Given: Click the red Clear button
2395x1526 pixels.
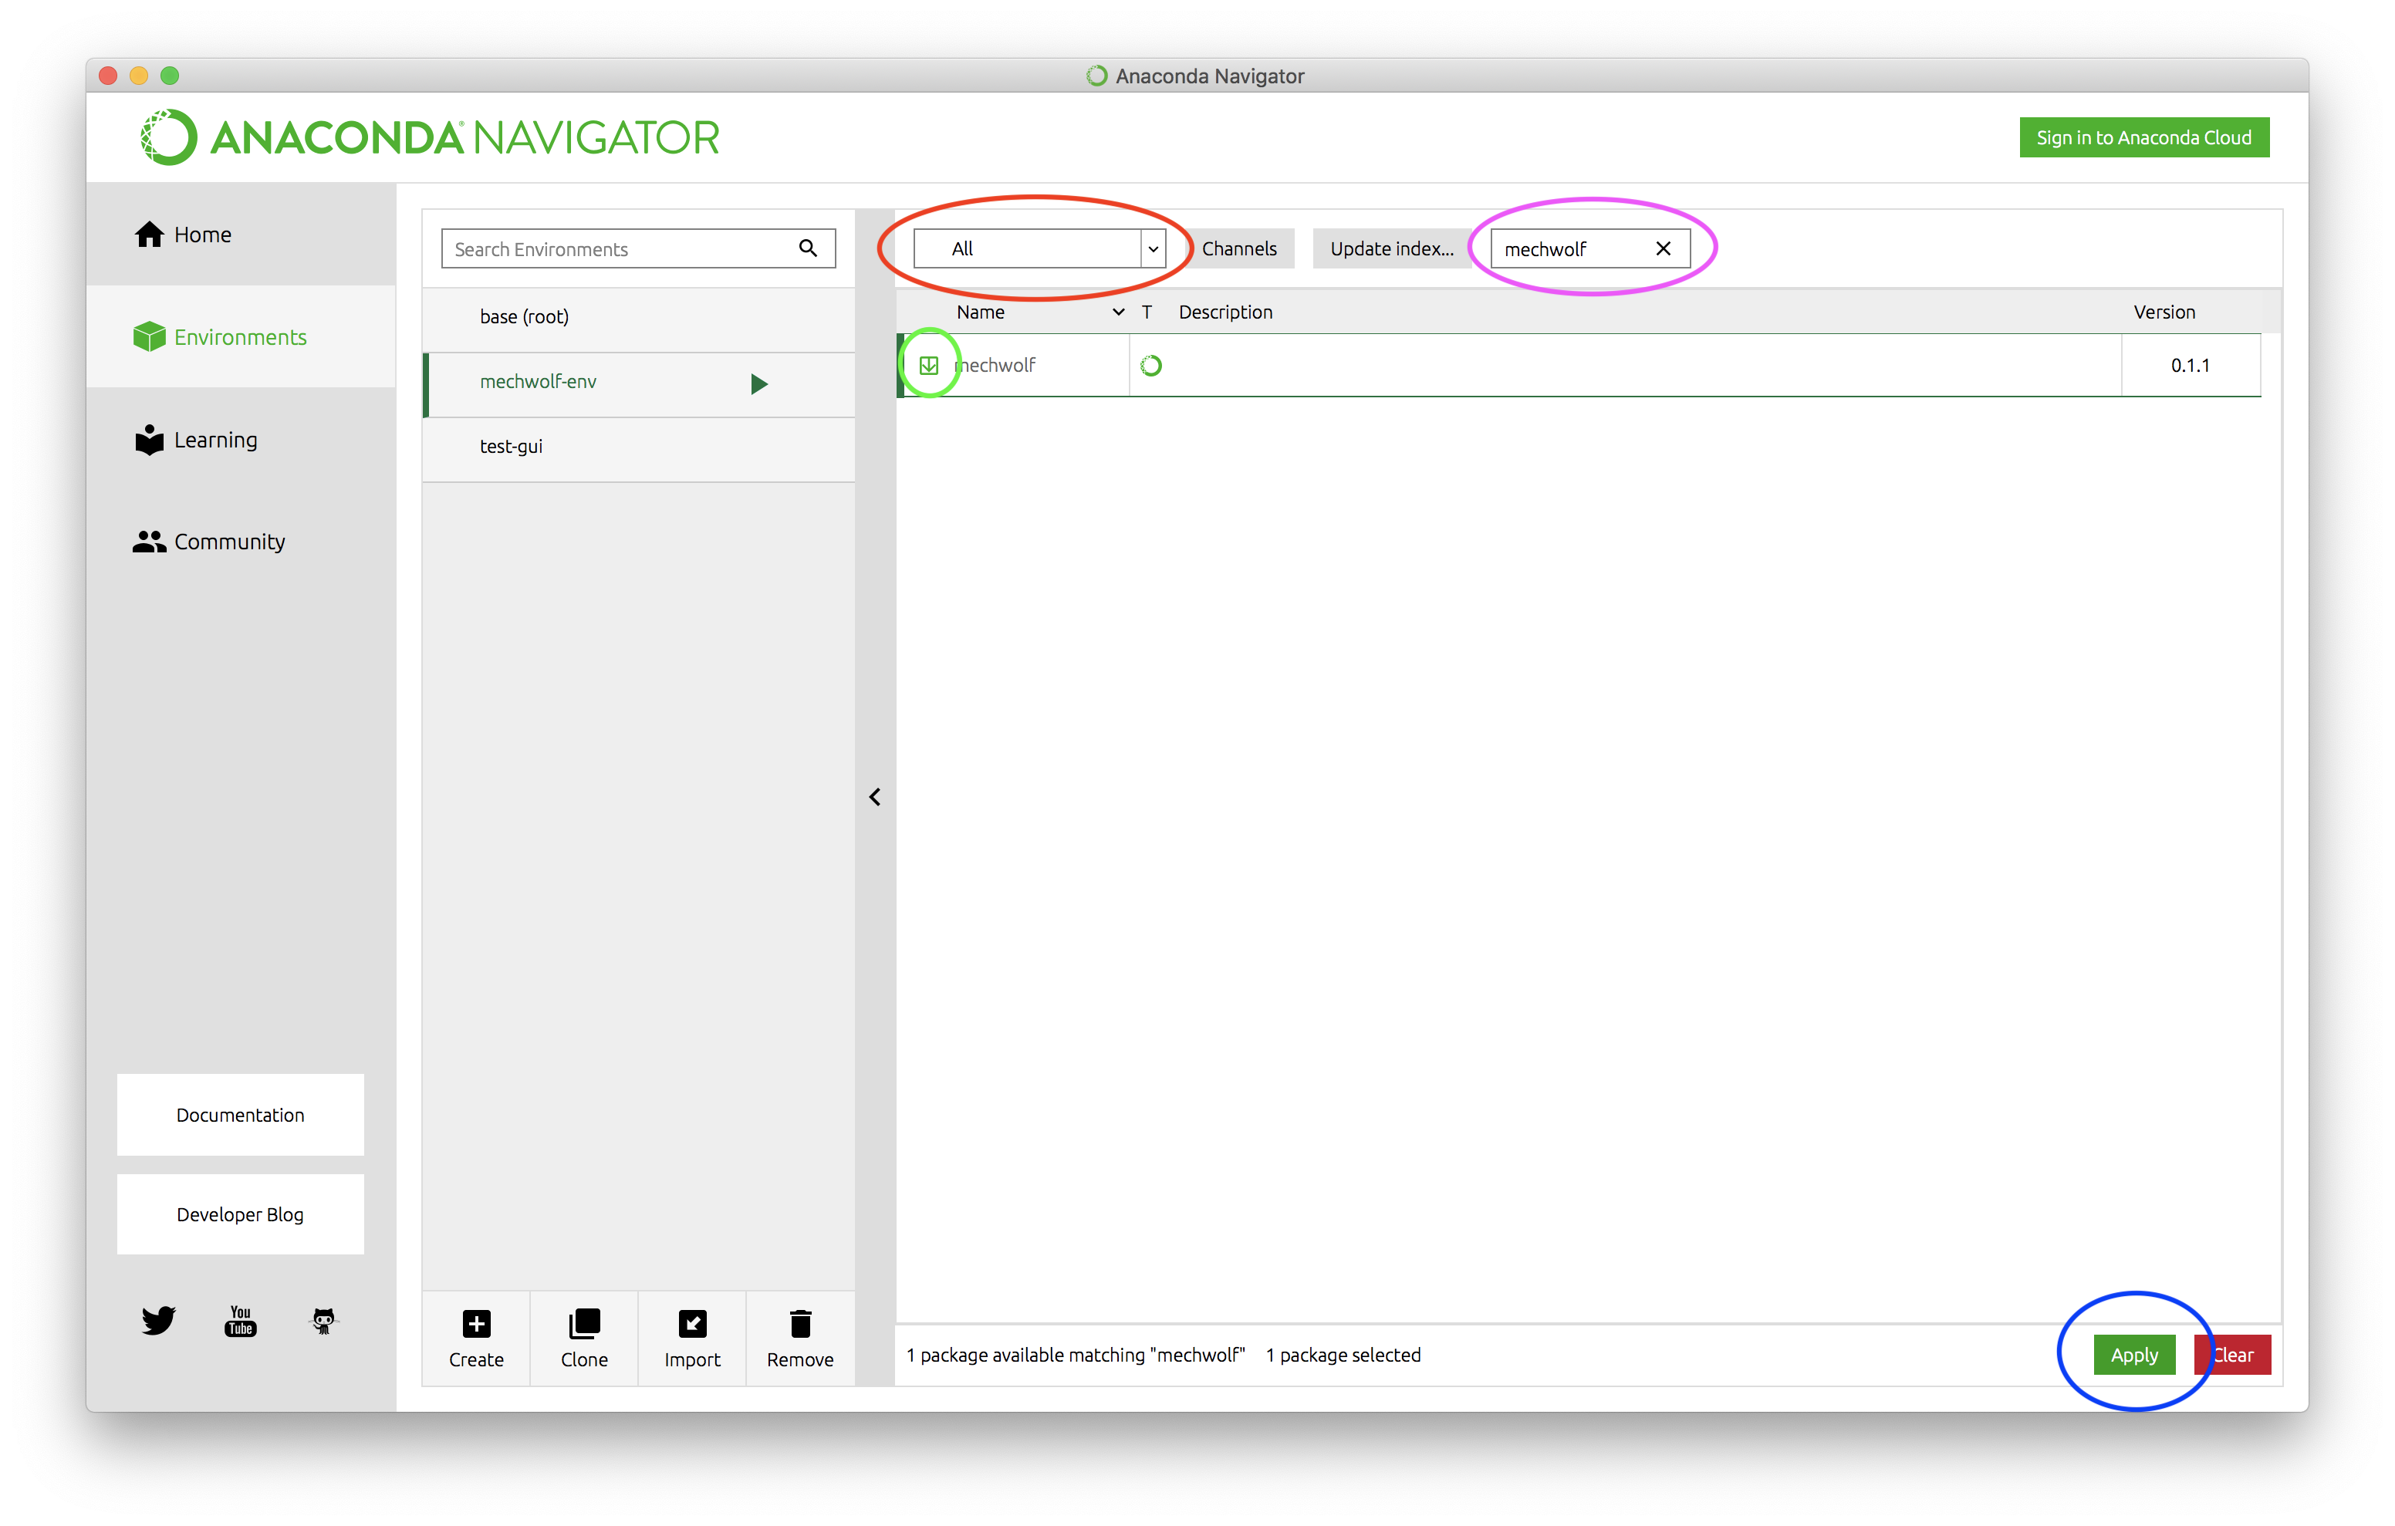Looking at the screenshot, I should (2232, 1354).
